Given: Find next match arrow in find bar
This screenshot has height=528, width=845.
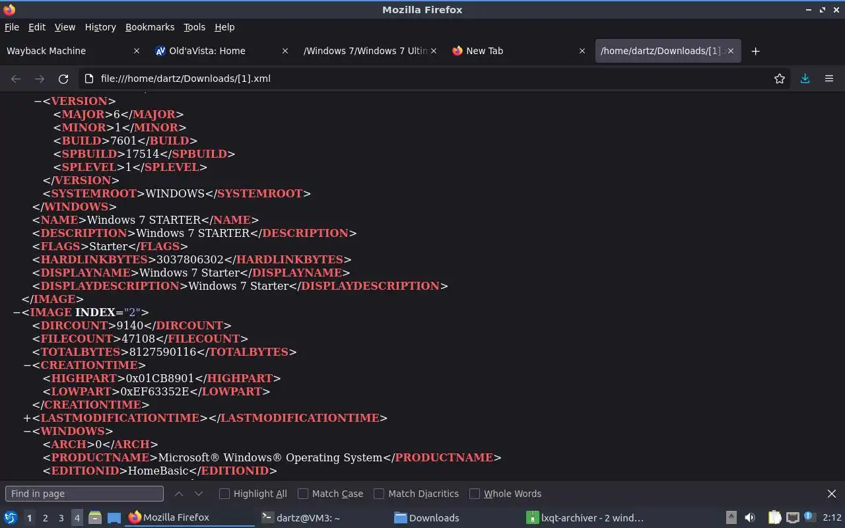Looking at the screenshot, I should click(x=199, y=494).
